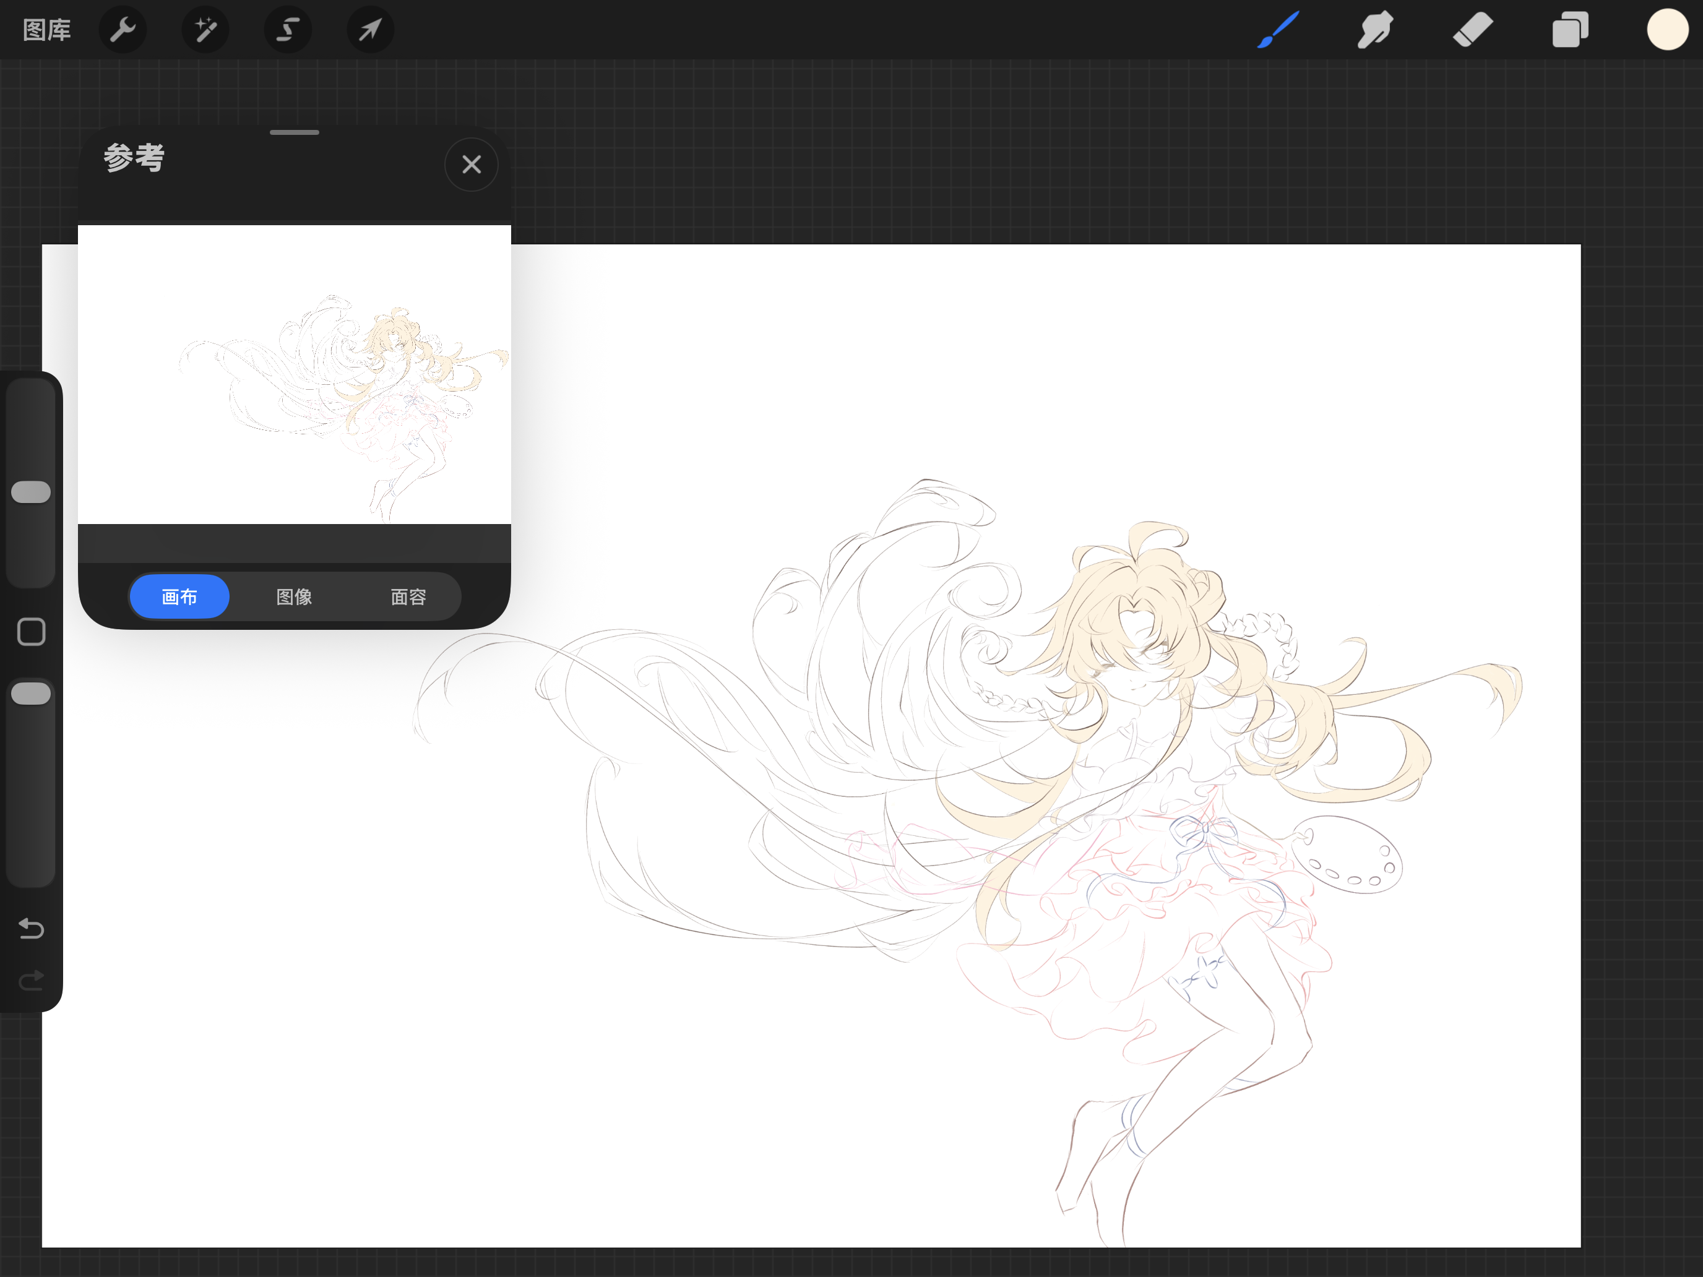Viewport: 1703px width, 1277px height.
Task: Click the reference canvas preview thumbnail
Action: [294, 374]
